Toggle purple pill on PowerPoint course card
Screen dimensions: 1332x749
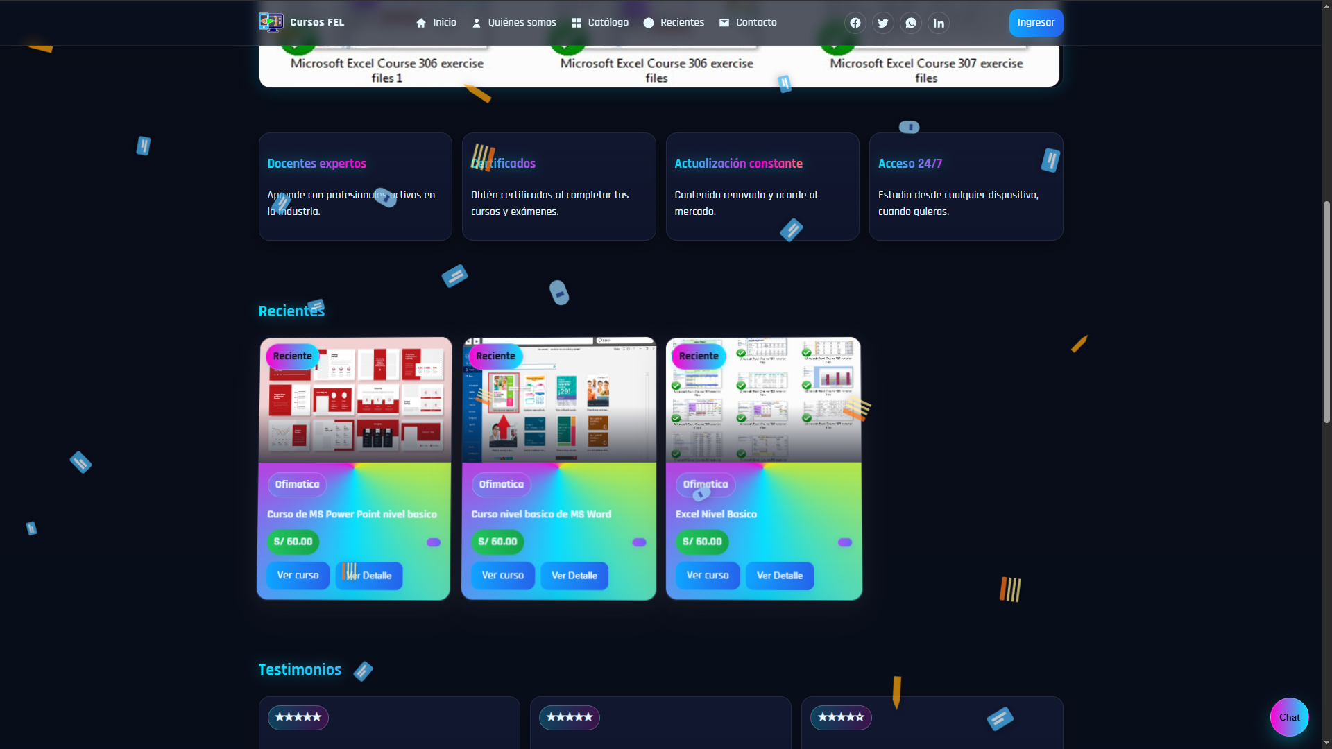(434, 542)
